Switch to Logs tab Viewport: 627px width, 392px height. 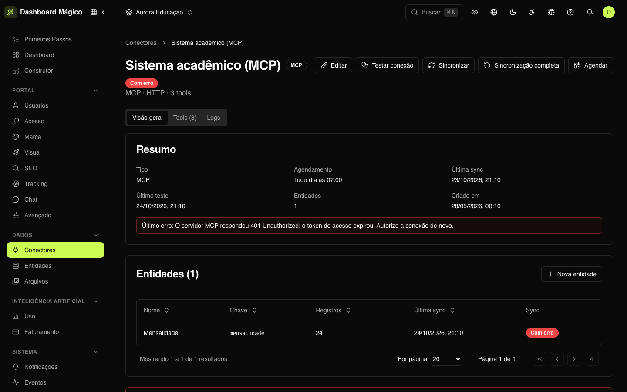pyautogui.click(x=213, y=118)
